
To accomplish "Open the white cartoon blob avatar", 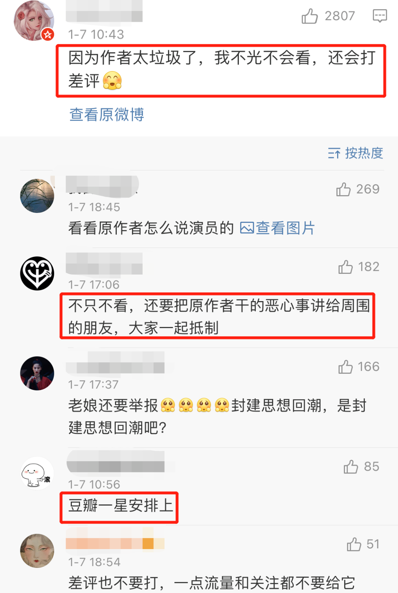I will 37,473.
